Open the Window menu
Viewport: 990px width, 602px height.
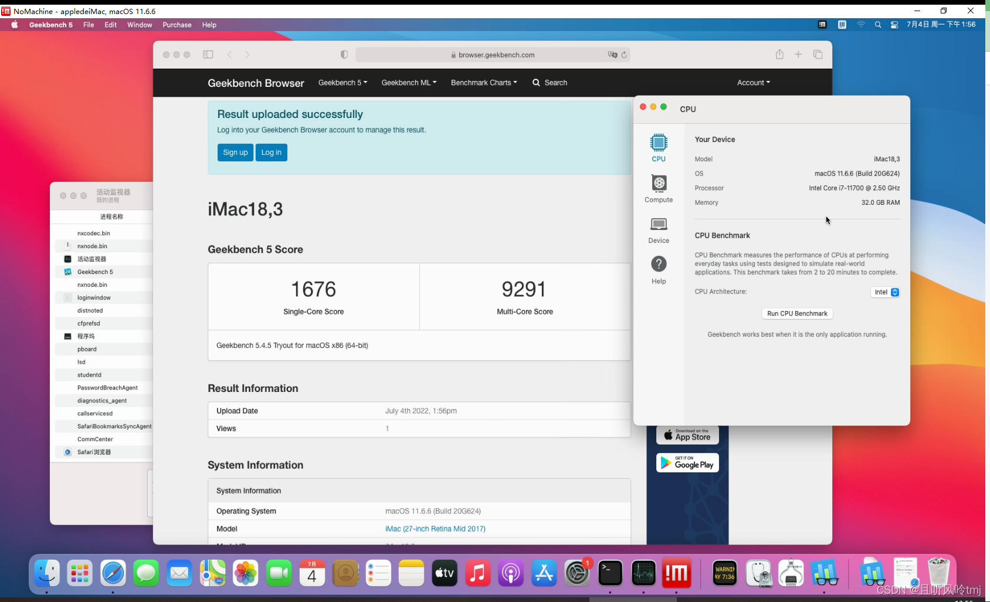click(x=140, y=25)
